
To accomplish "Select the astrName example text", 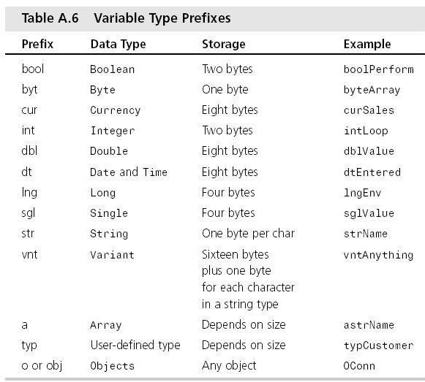I will pyautogui.click(x=369, y=325).
